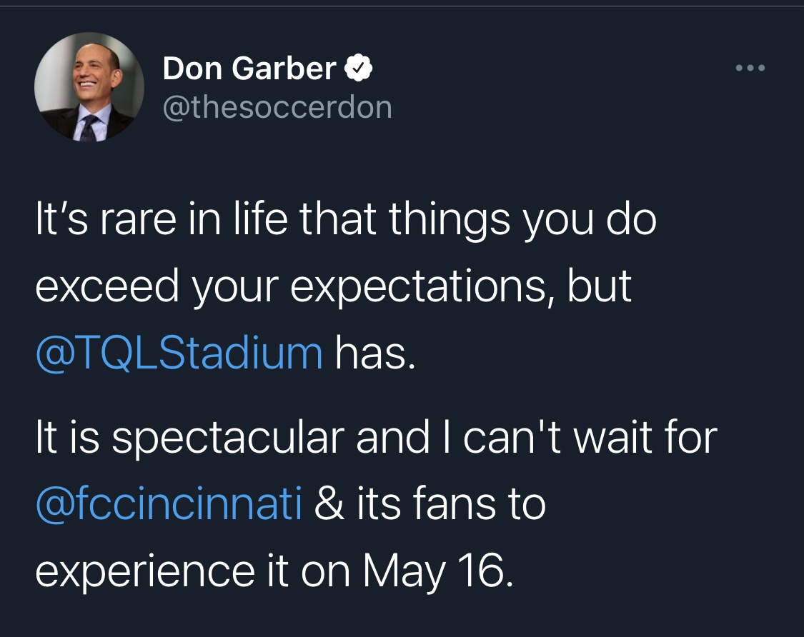The image size is (804, 637).
Task: Click the word "Garber" in the name
Action: tap(284, 68)
